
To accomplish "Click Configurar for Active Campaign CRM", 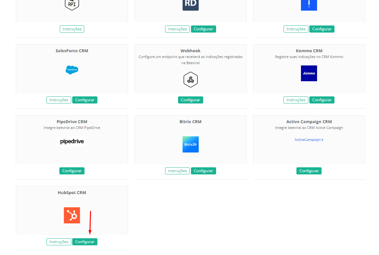I will point(309,171).
